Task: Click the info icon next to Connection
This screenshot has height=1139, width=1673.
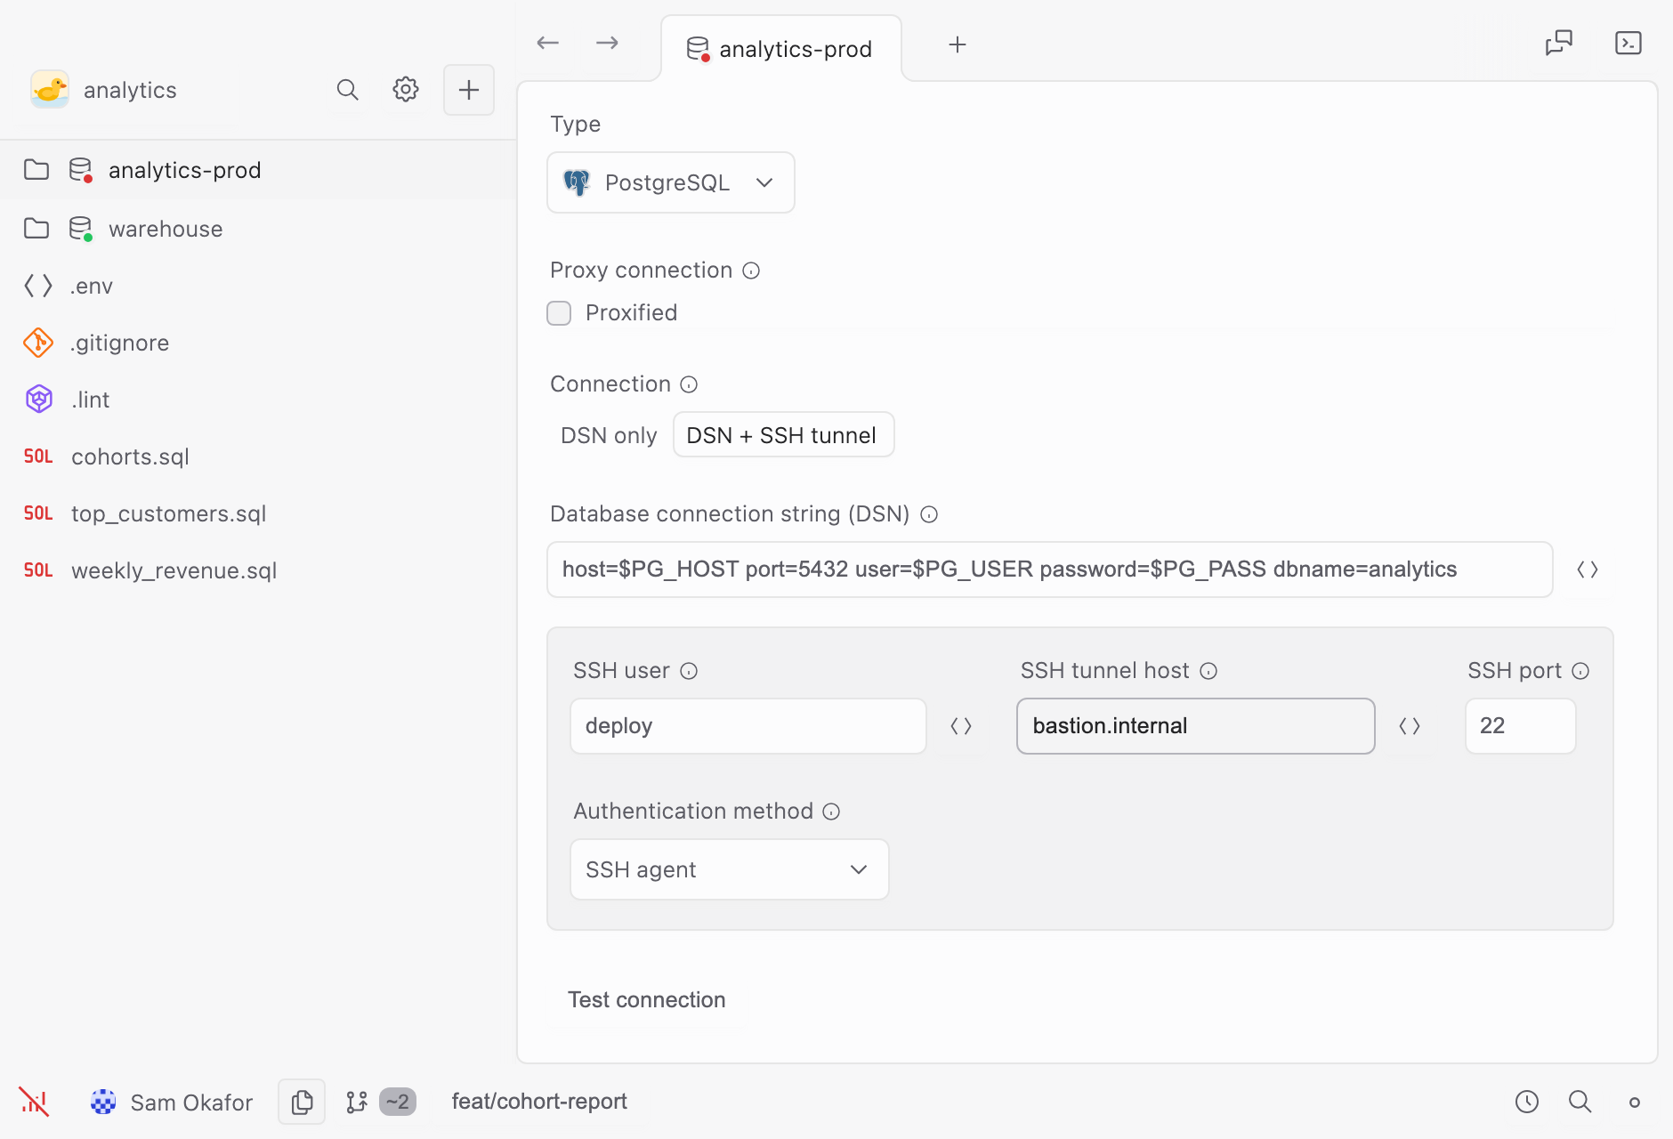Action: (x=689, y=384)
